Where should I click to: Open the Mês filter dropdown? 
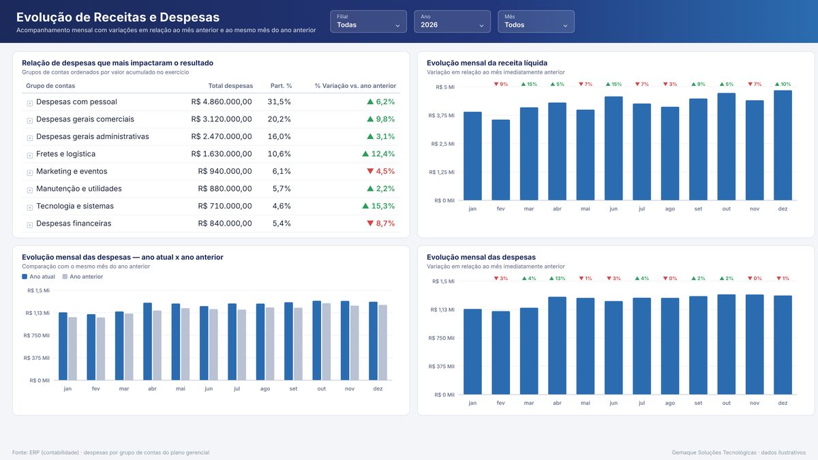pyautogui.click(x=536, y=21)
